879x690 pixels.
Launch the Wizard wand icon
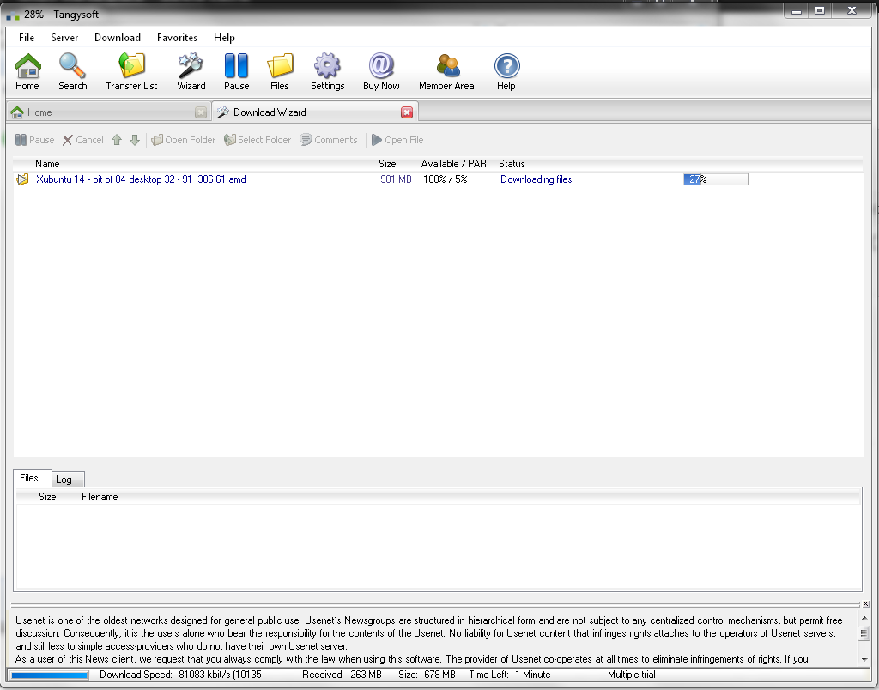[191, 72]
